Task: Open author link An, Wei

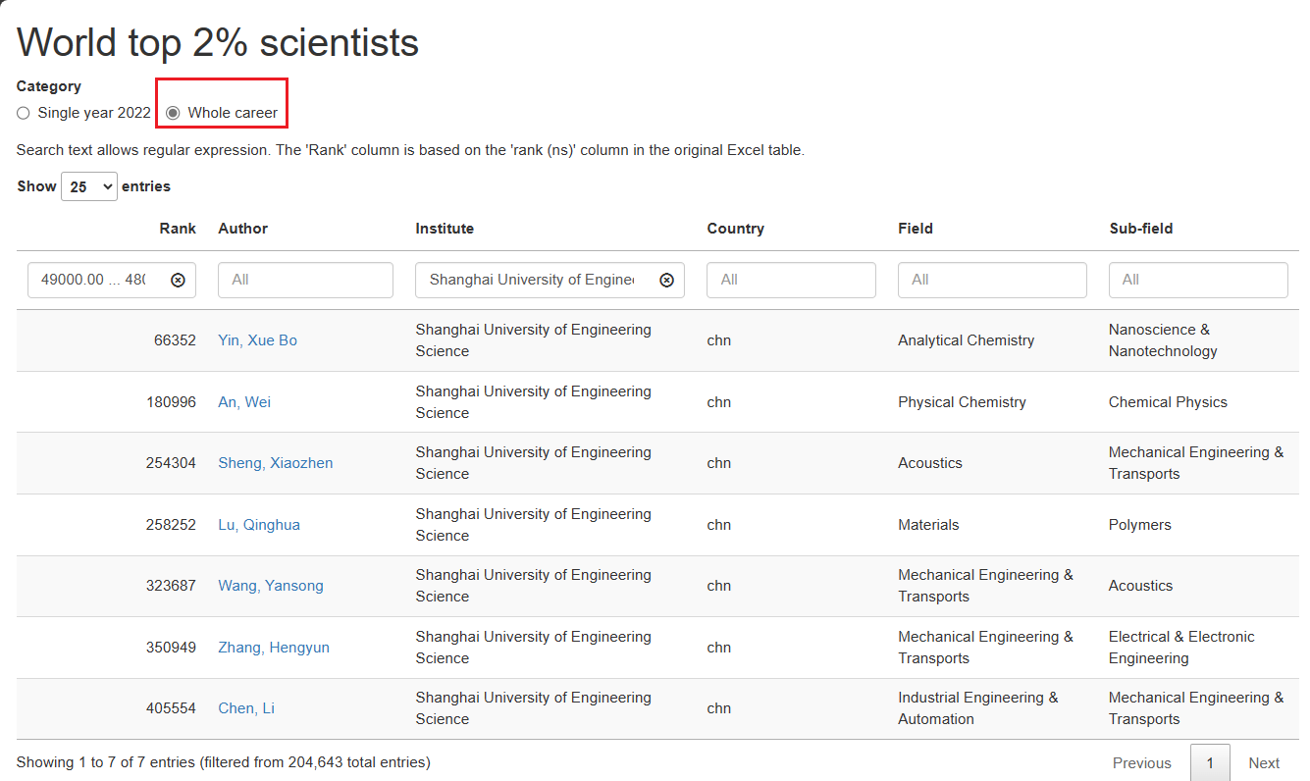Action: tap(244, 402)
